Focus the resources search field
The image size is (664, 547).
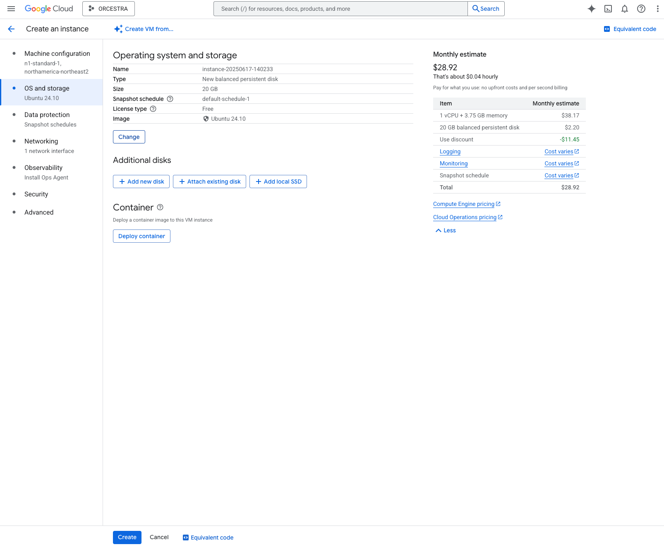(340, 9)
